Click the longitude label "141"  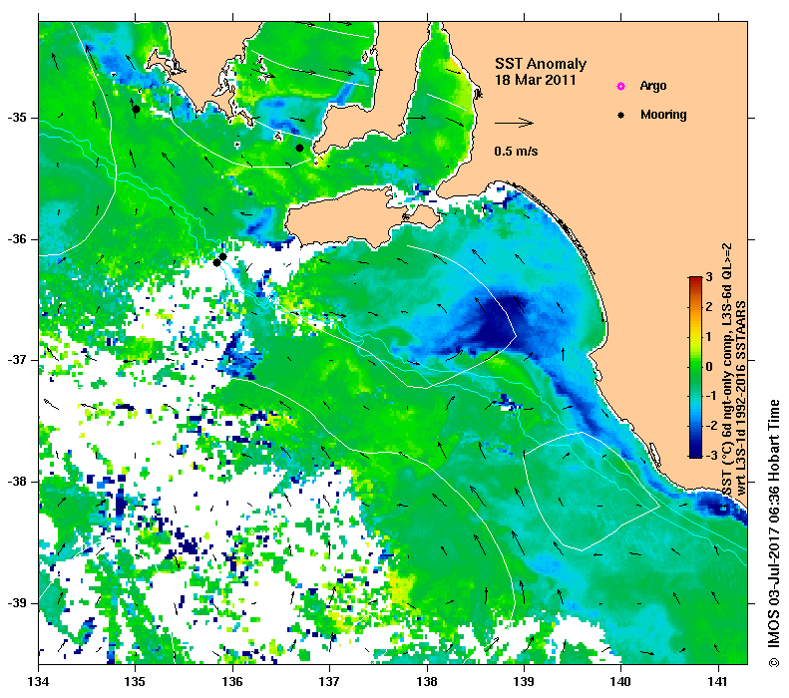coord(718,682)
